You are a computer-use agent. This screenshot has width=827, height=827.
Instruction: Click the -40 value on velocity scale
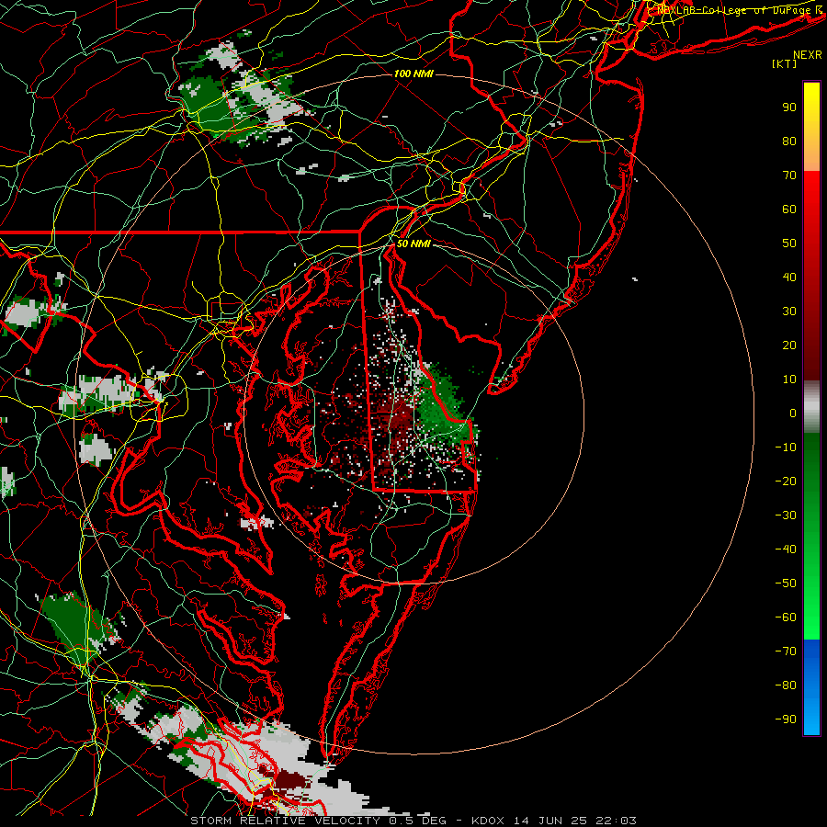click(786, 549)
